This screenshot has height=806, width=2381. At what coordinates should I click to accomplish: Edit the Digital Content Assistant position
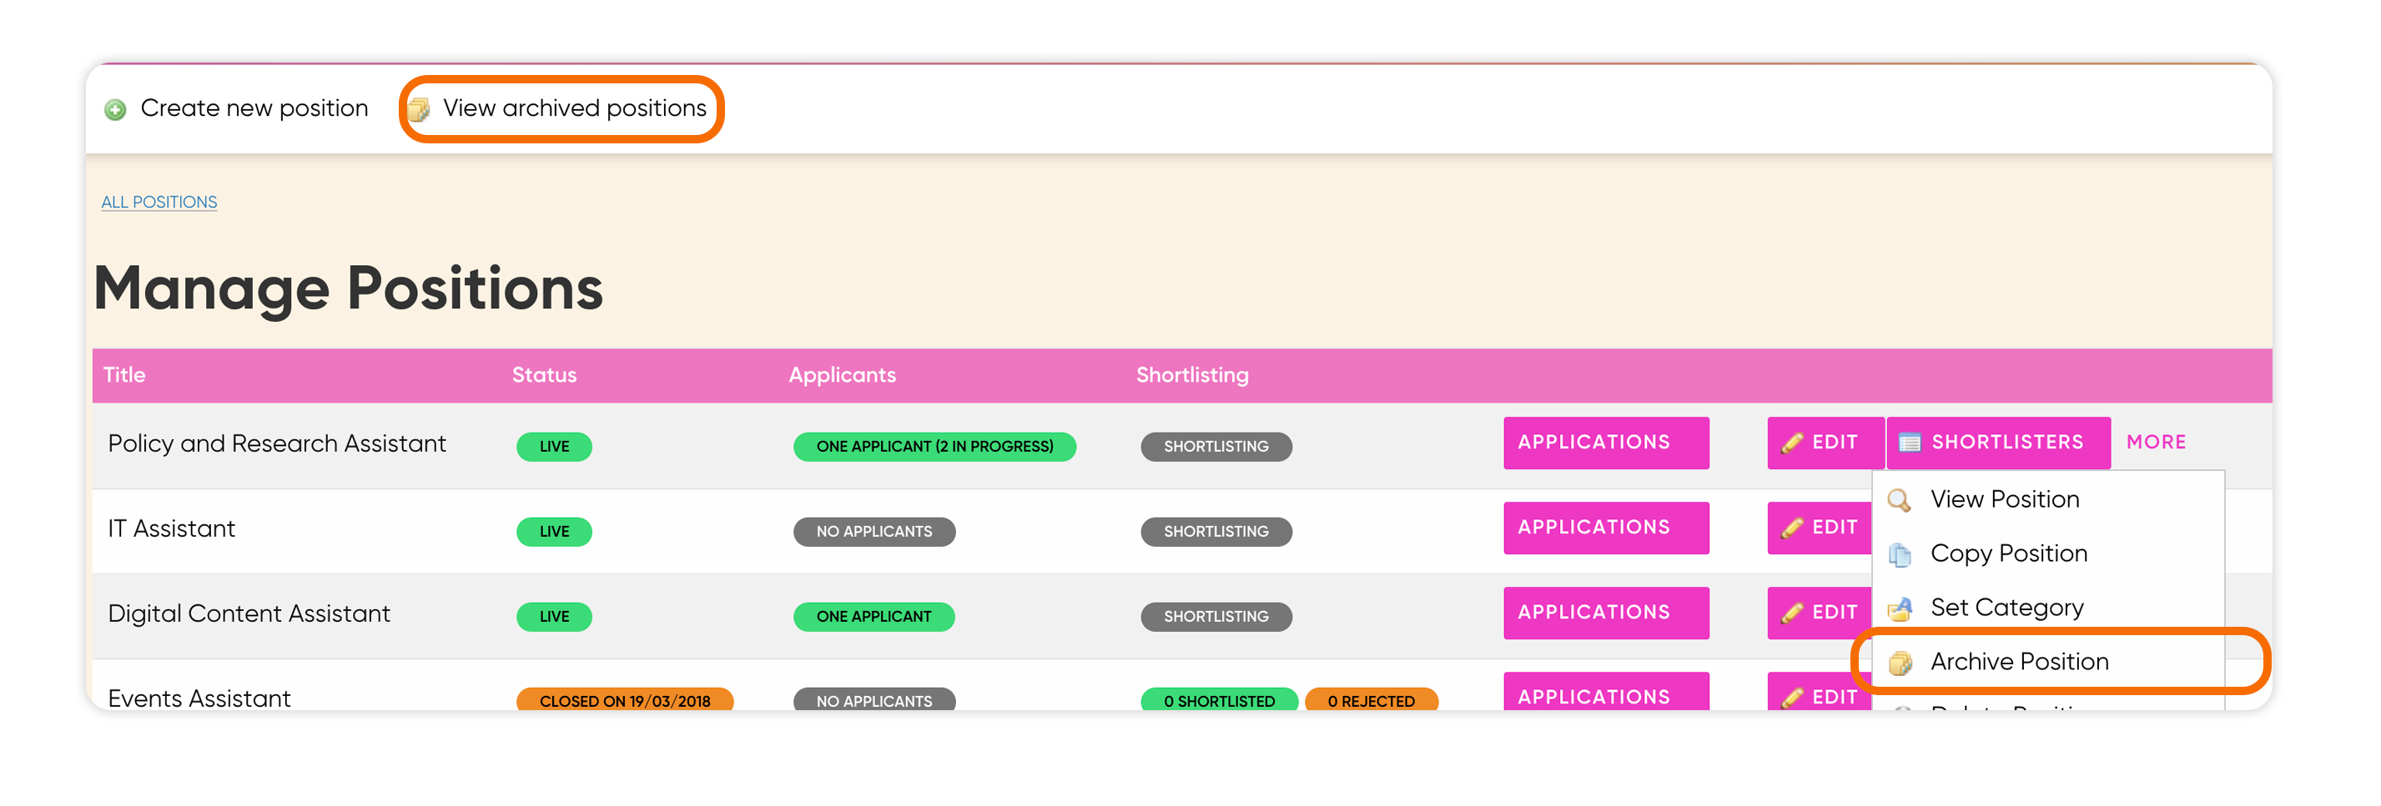[x=1819, y=613]
